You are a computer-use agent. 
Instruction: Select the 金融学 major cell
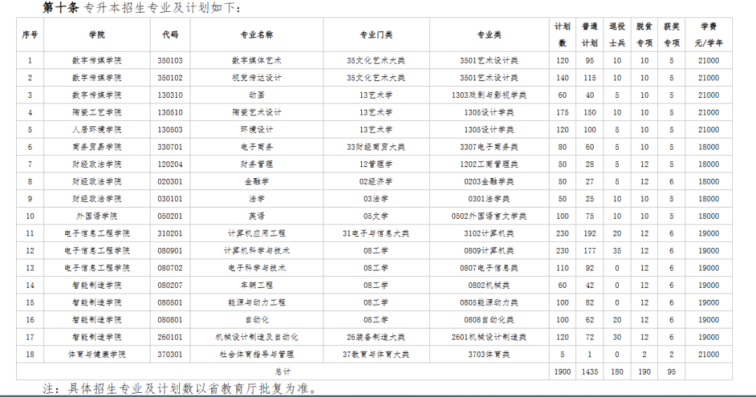[256, 182]
